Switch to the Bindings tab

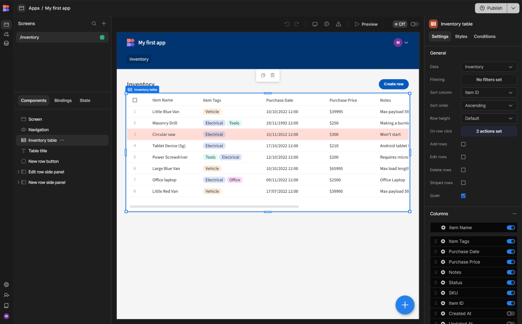63,100
